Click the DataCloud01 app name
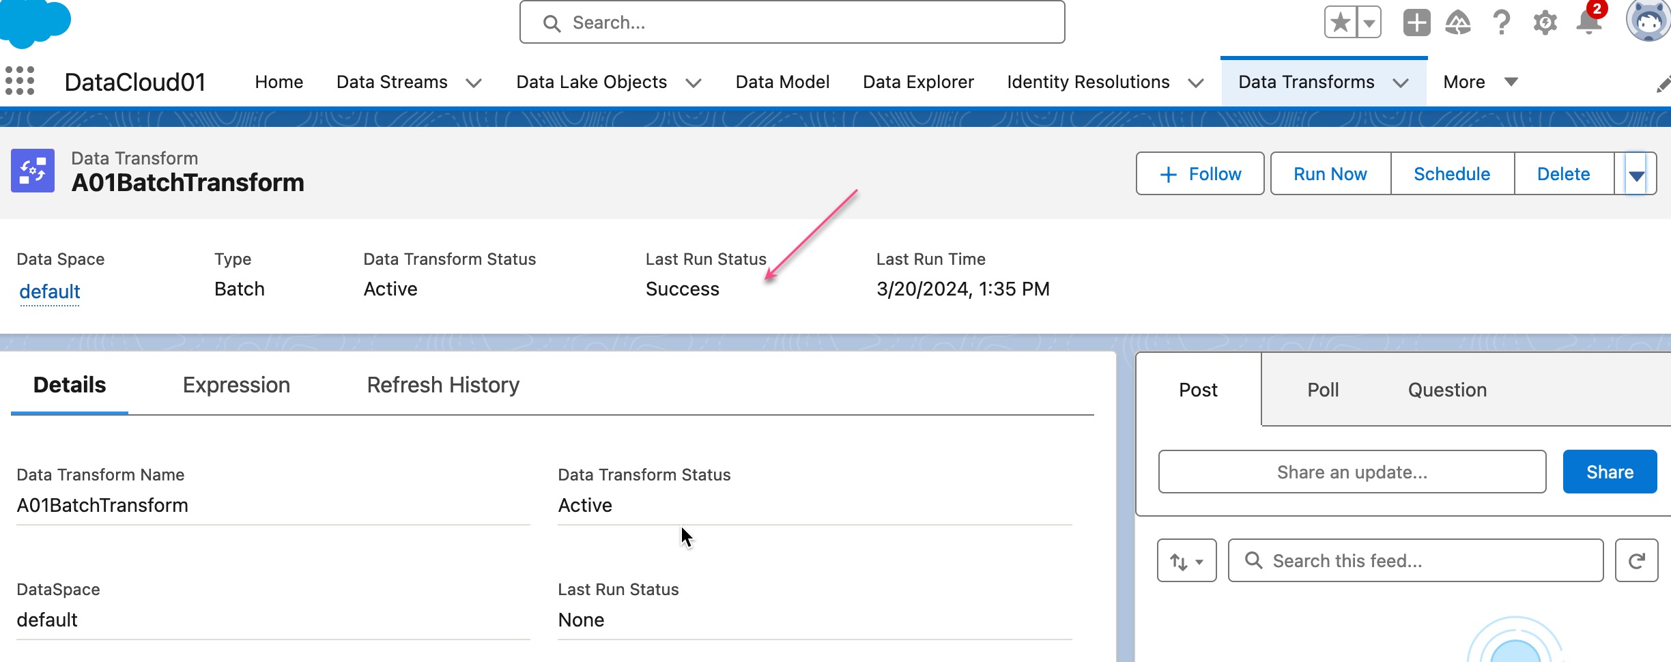1671x662 pixels. pyautogui.click(x=135, y=82)
